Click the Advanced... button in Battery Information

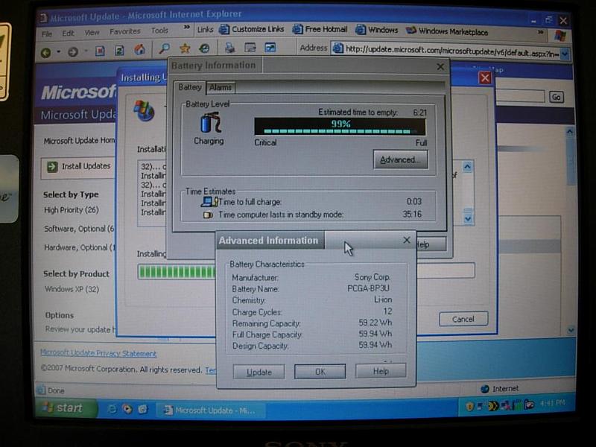coord(400,159)
